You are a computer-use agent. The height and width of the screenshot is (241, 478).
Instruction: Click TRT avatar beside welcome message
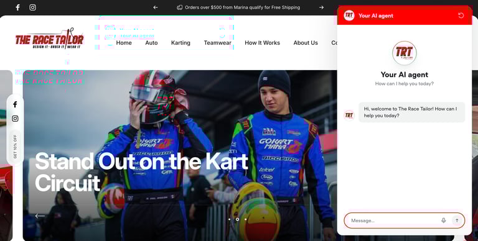click(349, 116)
